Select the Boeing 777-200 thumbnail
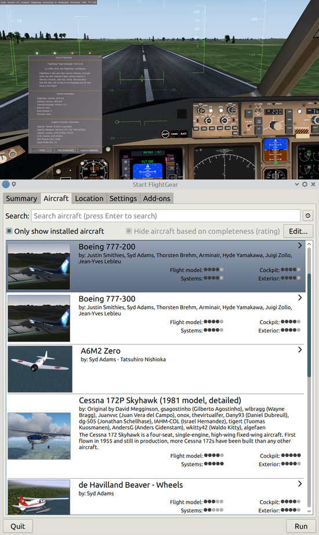319x535 pixels. click(x=39, y=266)
